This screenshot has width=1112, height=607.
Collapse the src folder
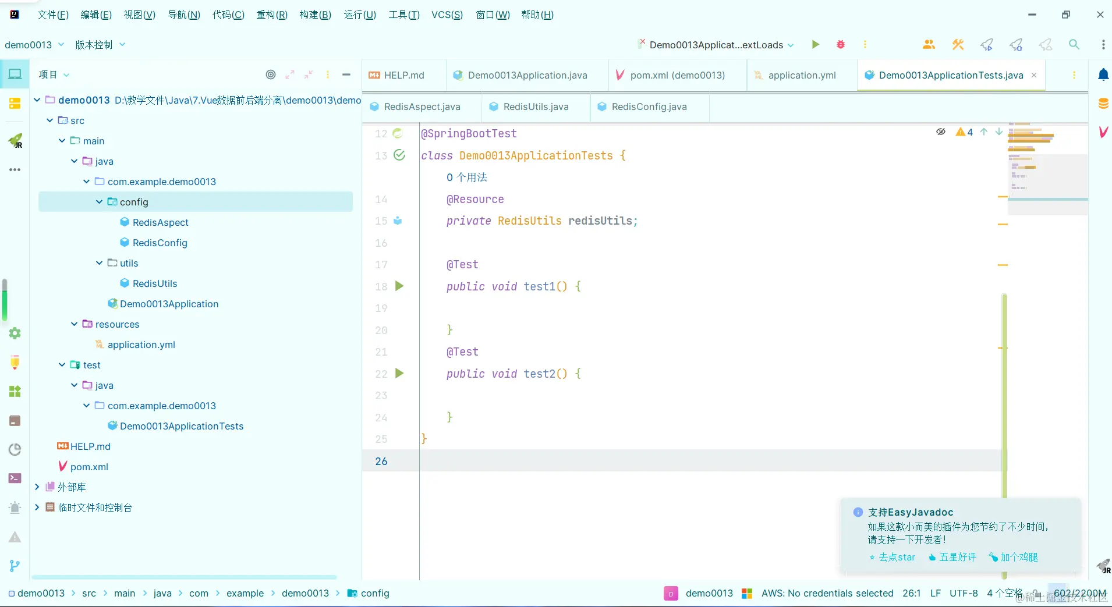(x=50, y=120)
